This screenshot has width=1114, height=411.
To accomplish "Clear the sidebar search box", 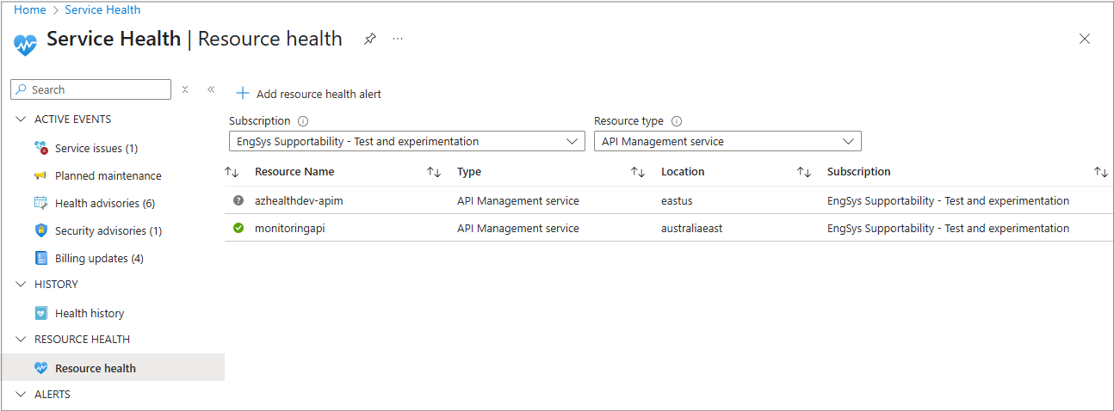I will click(185, 89).
